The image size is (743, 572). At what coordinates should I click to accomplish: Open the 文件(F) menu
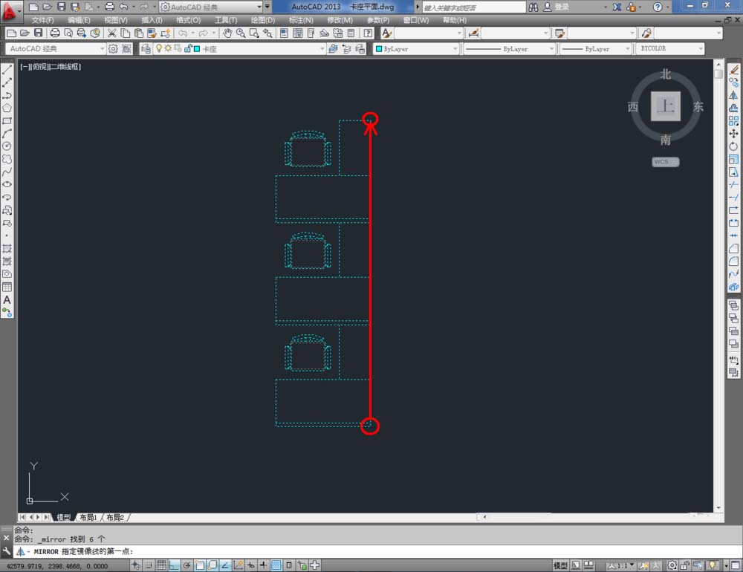click(x=42, y=20)
